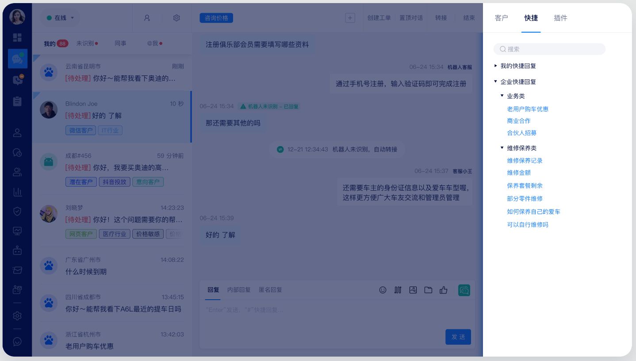Insert quick reply 合伙人招募
Viewport: 636px width, 361px height.
(x=522, y=133)
